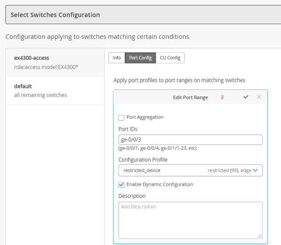Focus the Add Description text area
Screen dimensions: 281x245
(x=190, y=220)
